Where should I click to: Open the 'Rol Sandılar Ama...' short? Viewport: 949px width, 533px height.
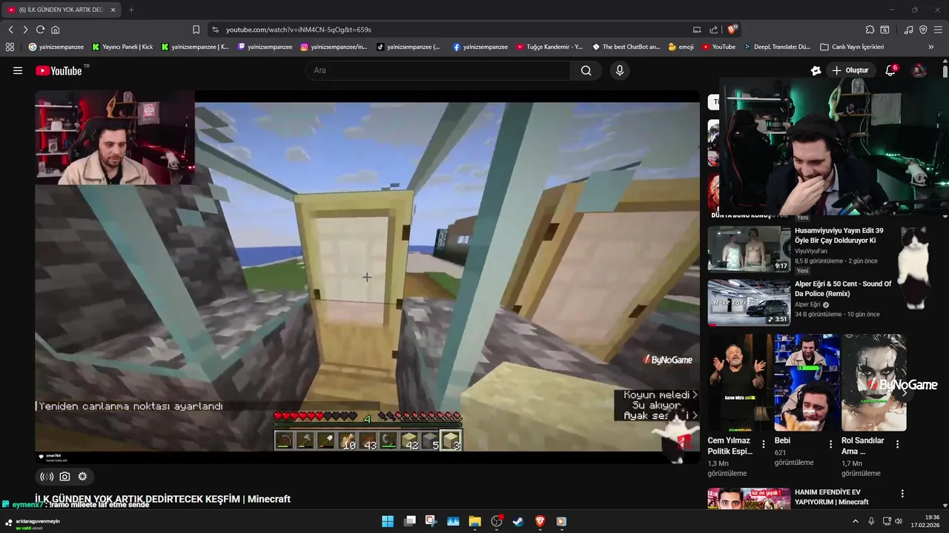click(x=874, y=383)
